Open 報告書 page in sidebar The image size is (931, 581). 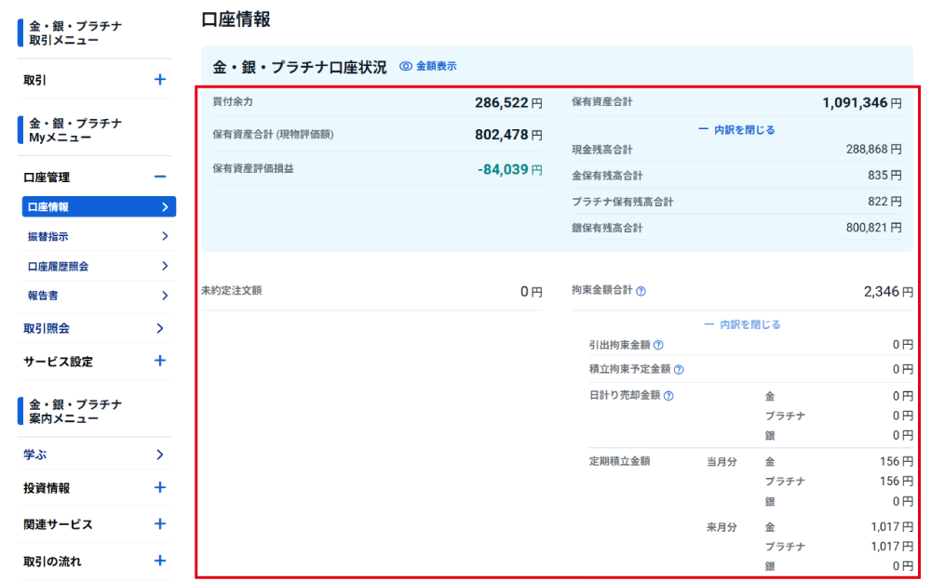97,296
